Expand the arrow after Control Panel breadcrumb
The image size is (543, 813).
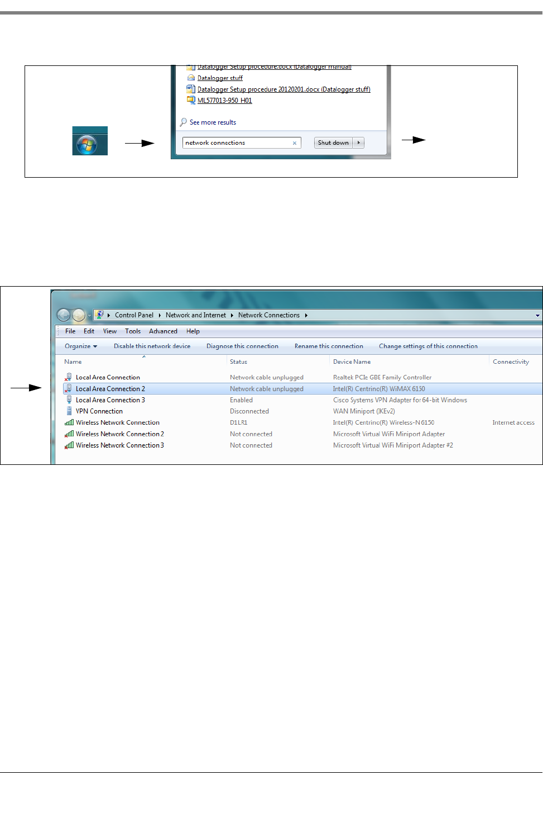[x=160, y=315]
